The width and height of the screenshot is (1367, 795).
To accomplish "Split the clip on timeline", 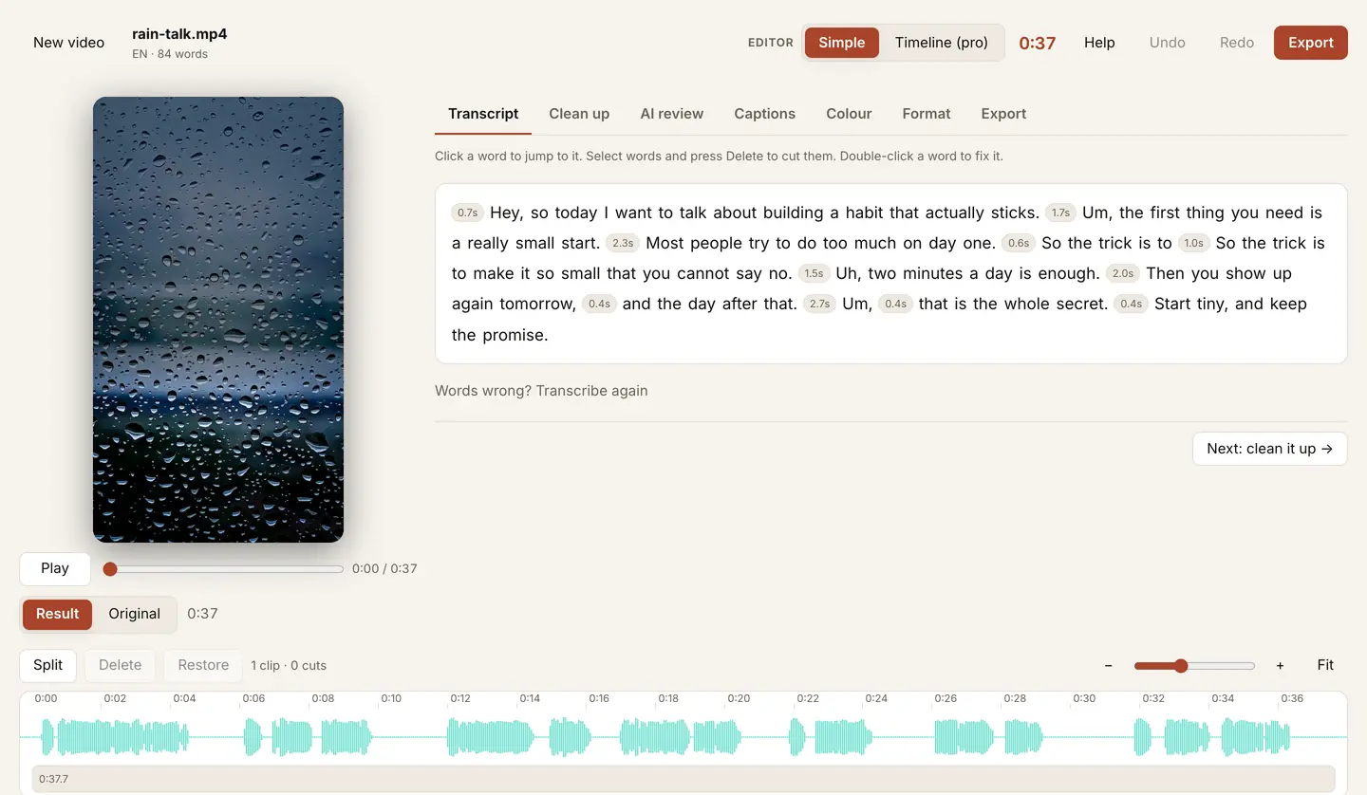I will tap(47, 665).
